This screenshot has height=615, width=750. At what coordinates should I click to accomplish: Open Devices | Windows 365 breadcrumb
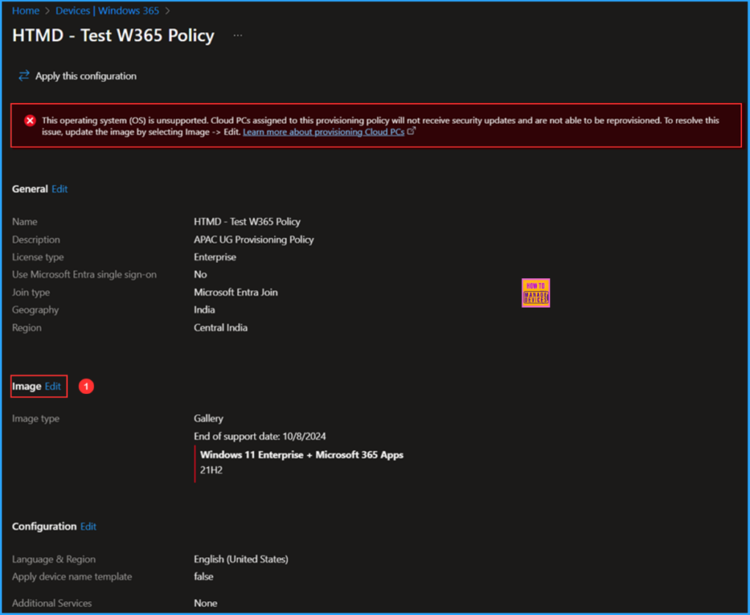(x=107, y=10)
